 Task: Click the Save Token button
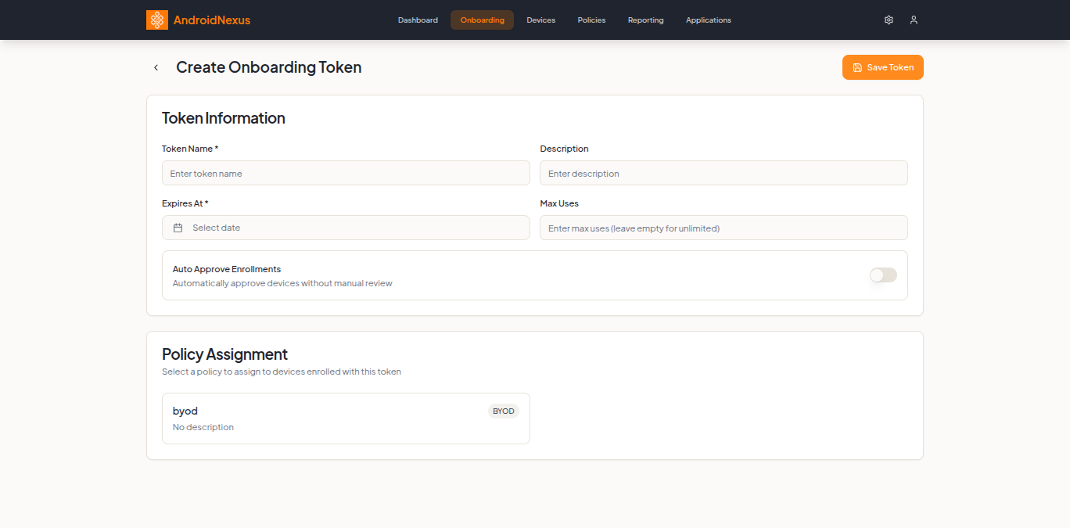click(882, 67)
